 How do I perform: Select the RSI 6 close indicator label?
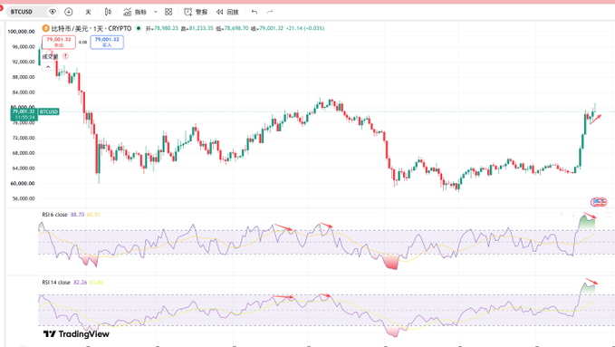click(x=55, y=215)
